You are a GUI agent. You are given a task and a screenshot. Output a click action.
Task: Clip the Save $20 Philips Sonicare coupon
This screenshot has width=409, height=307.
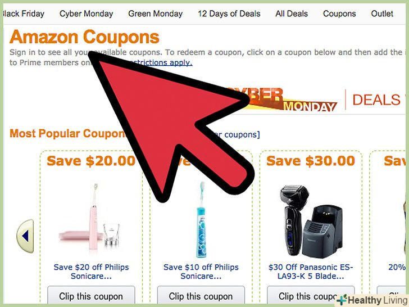pyautogui.click(x=91, y=296)
